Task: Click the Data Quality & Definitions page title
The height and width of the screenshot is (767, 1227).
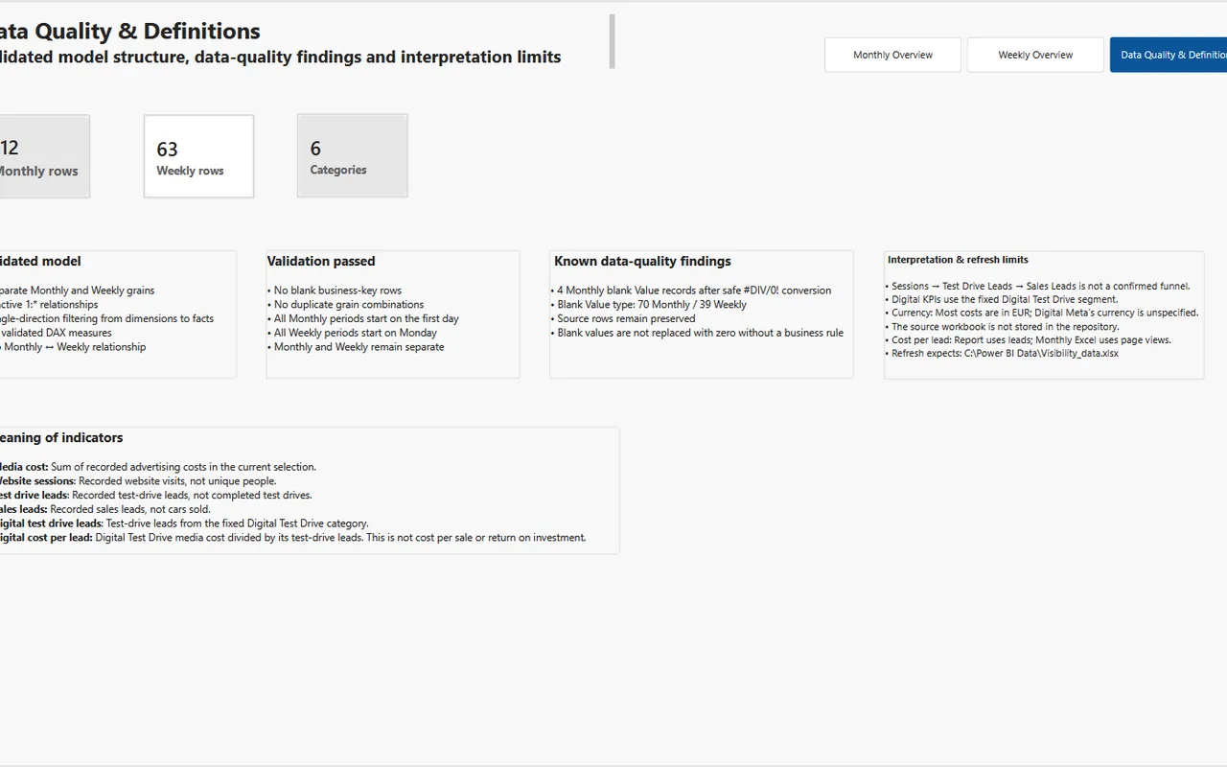Action: (x=130, y=32)
